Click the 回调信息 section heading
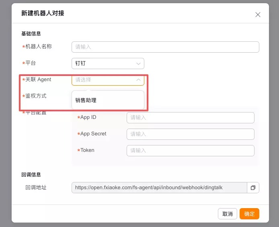Screen dimensions: 279x227 pos(31,174)
